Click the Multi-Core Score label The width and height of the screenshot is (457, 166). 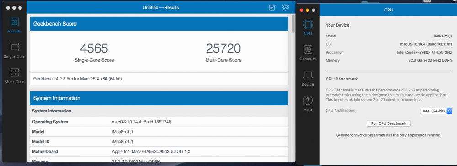point(223,60)
